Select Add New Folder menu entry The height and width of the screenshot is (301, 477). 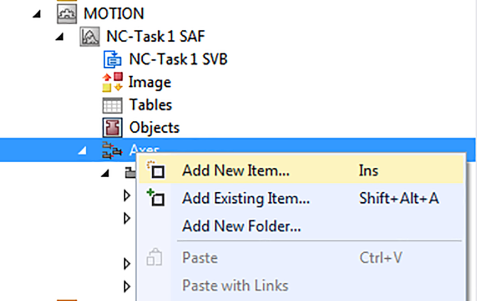pyautogui.click(x=241, y=226)
